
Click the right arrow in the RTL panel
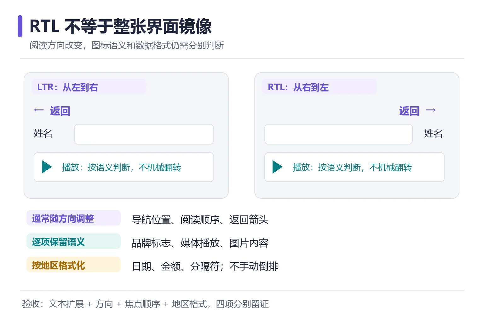[x=431, y=110]
